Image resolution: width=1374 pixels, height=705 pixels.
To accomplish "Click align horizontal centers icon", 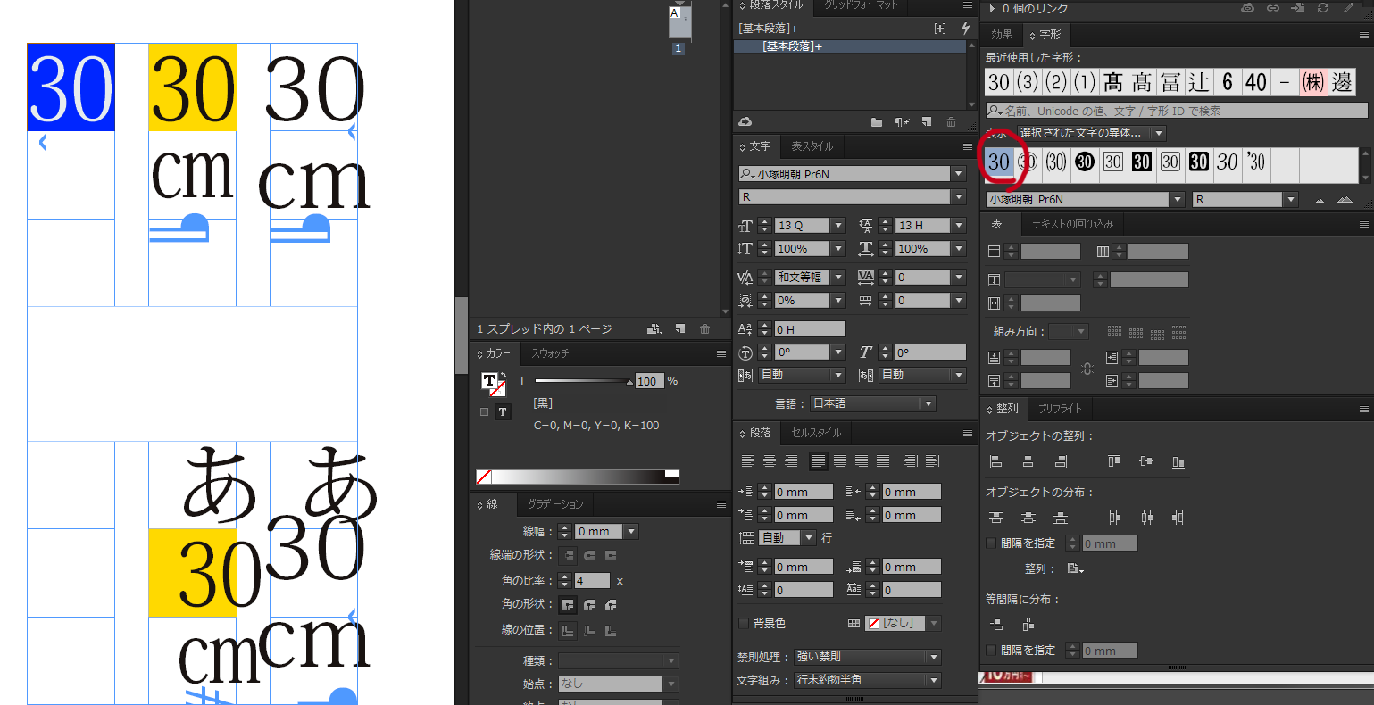I will pyautogui.click(x=1028, y=462).
